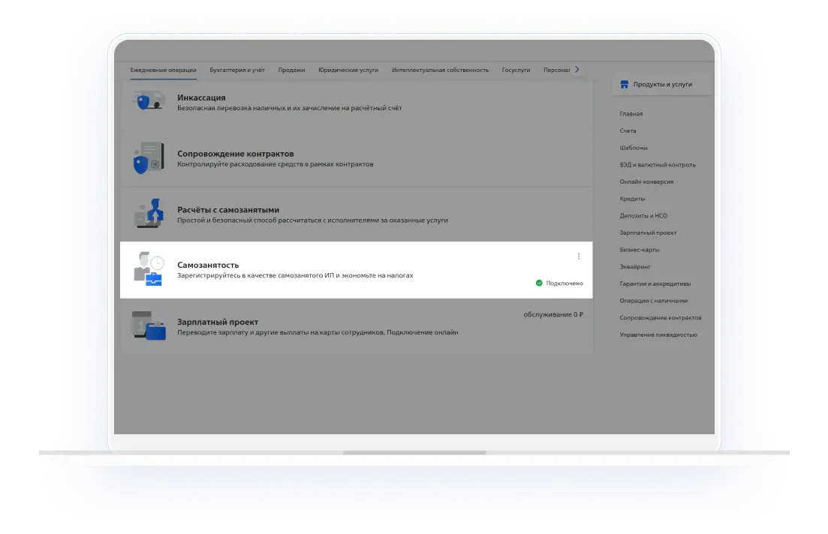This screenshot has width=828, height=534.
Task: Select the Юридические услуги tab
Action: pyautogui.click(x=348, y=70)
